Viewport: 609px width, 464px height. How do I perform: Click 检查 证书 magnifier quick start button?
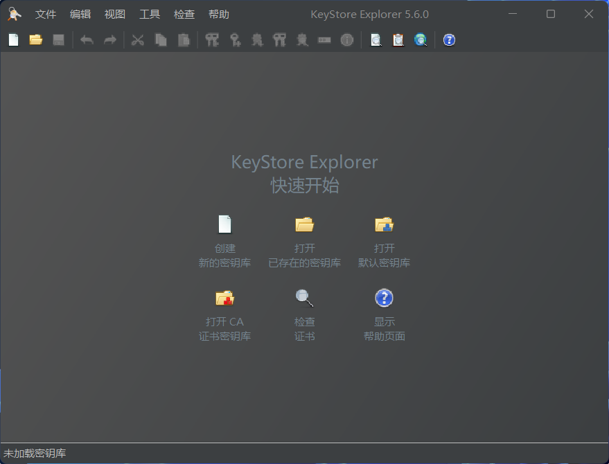pyautogui.click(x=304, y=298)
